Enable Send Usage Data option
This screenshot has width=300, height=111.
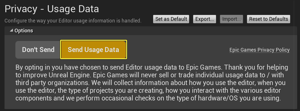tap(93, 50)
